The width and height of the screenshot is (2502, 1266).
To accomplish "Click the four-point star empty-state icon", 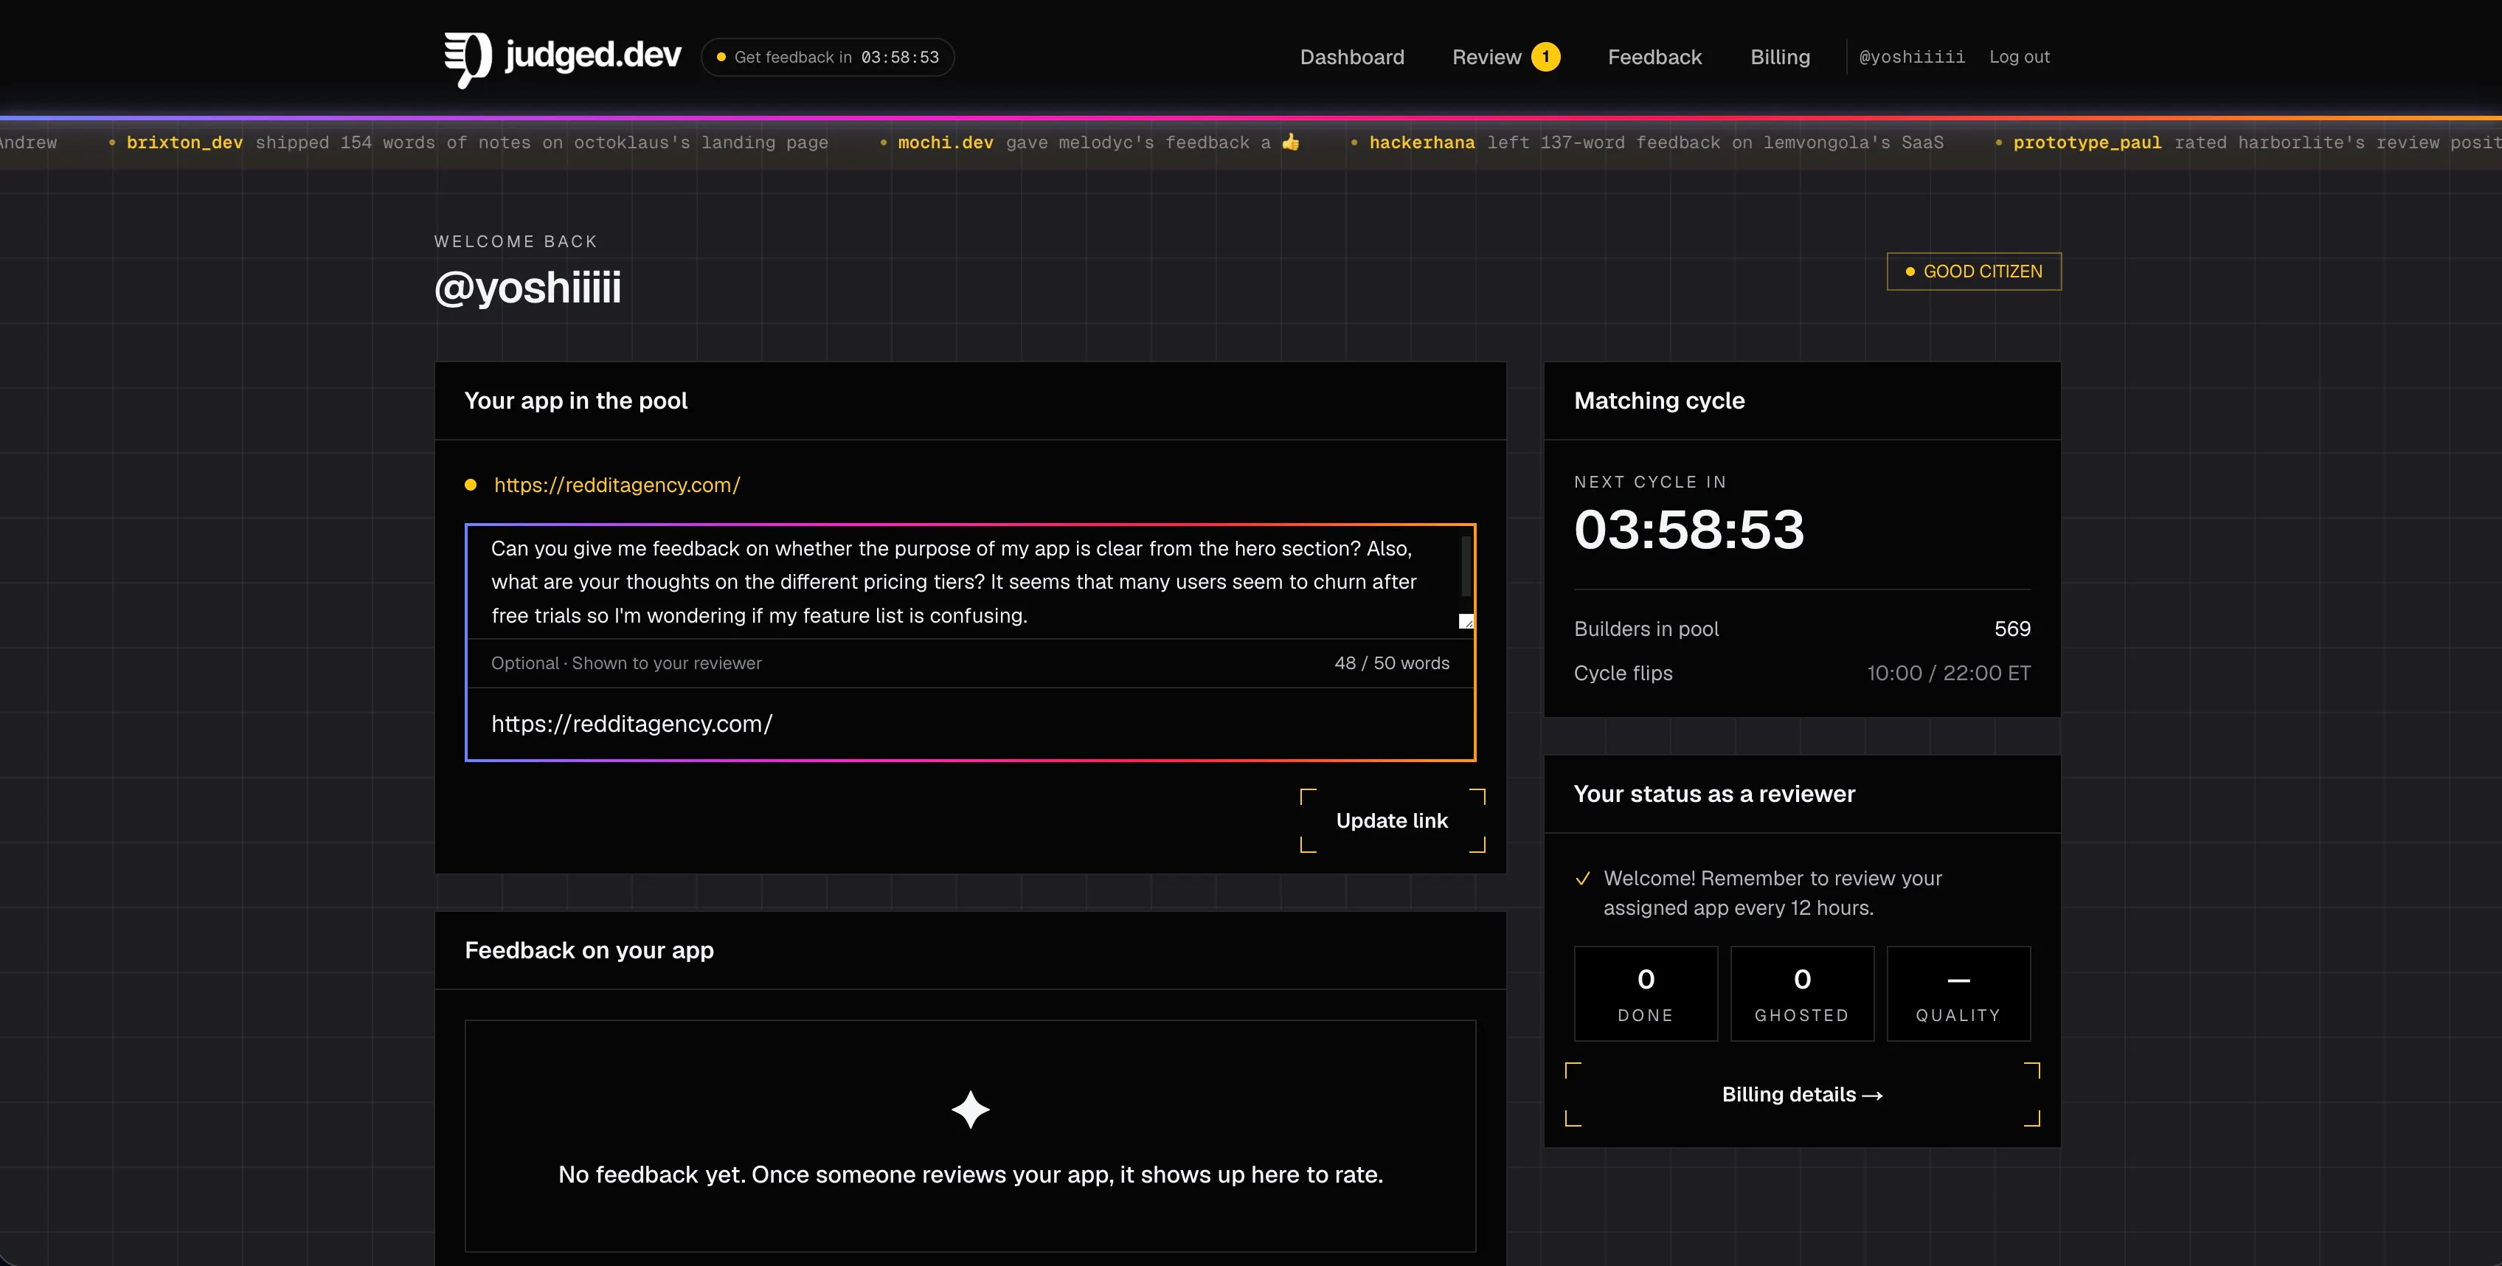I will pos(970,1110).
